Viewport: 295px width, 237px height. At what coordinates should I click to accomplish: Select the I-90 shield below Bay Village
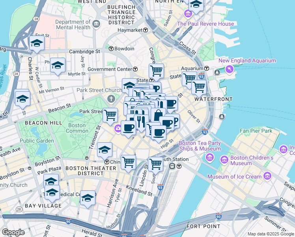pyautogui.click(x=68, y=221)
